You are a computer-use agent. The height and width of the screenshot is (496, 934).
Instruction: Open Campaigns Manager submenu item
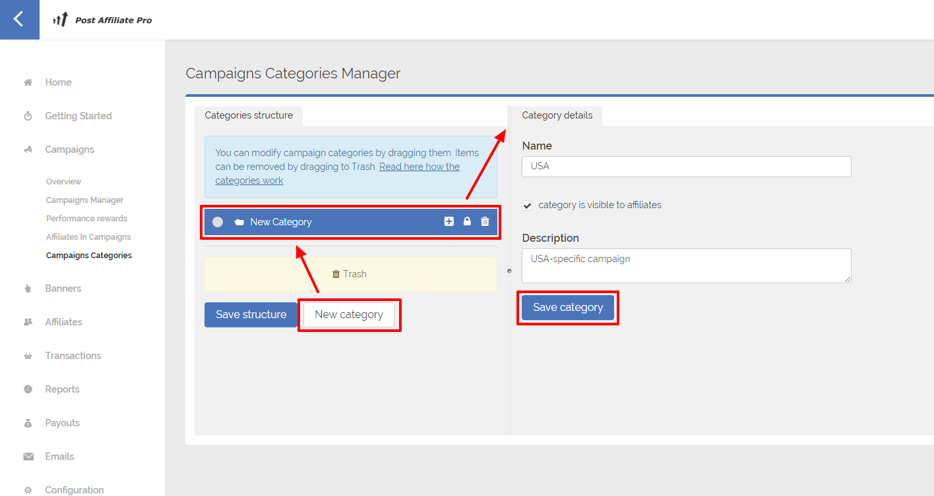click(x=85, y=200)
